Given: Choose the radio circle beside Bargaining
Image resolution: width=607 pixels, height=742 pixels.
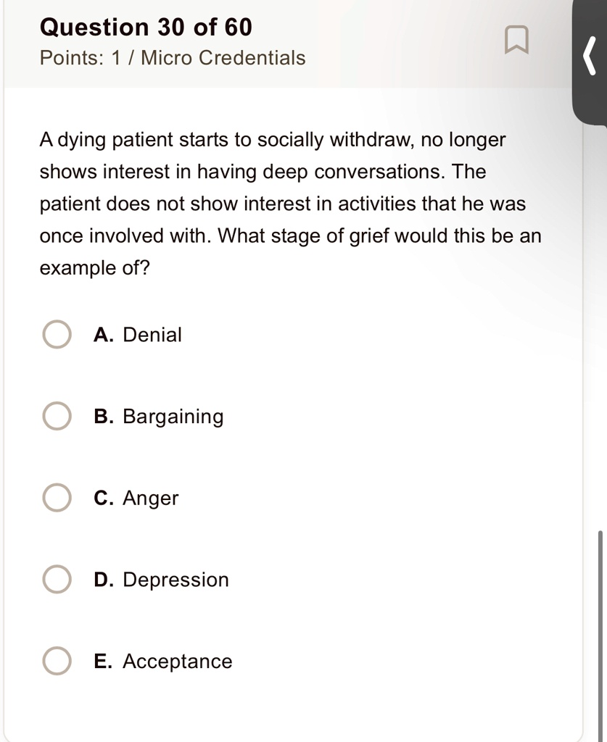Looking at the screenshot, I should [x=57, y=416].
